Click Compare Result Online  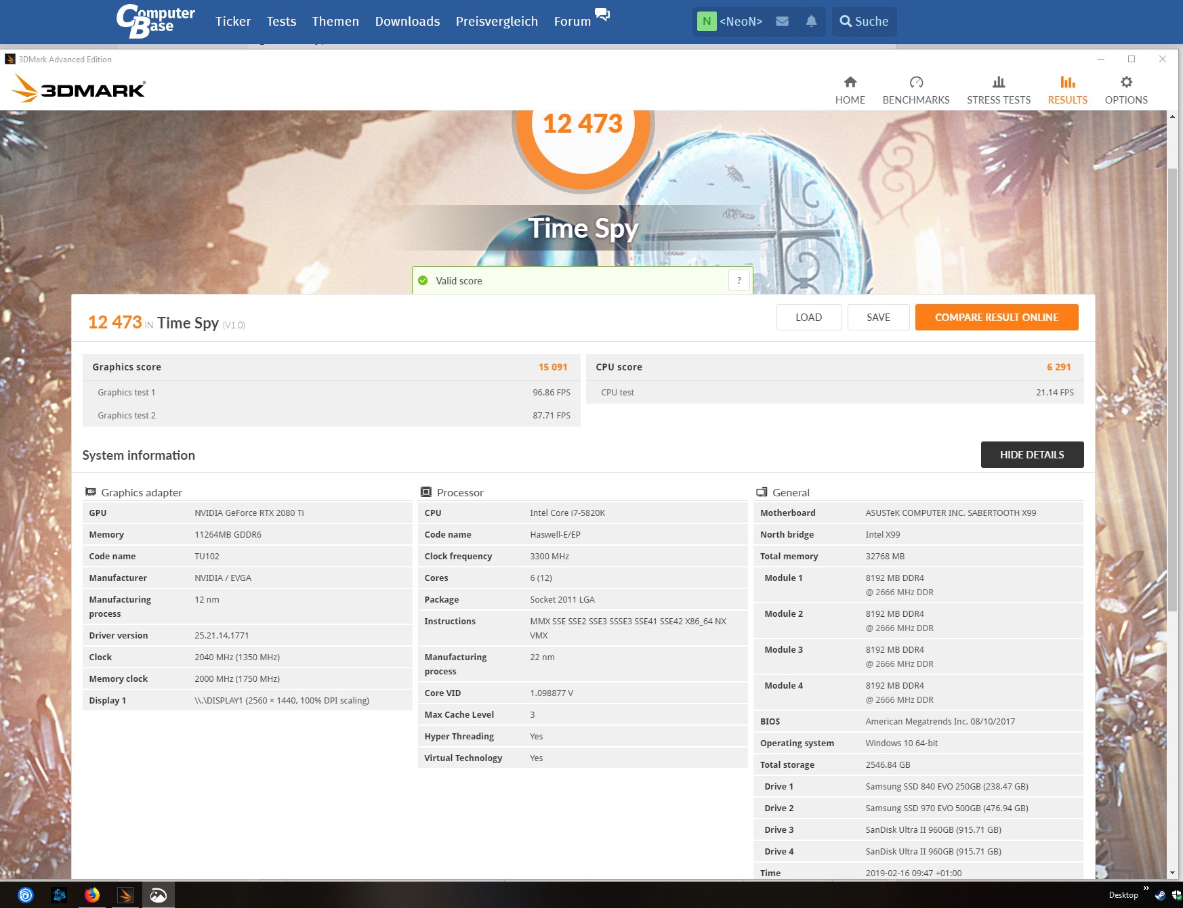(x=997, y=317)
